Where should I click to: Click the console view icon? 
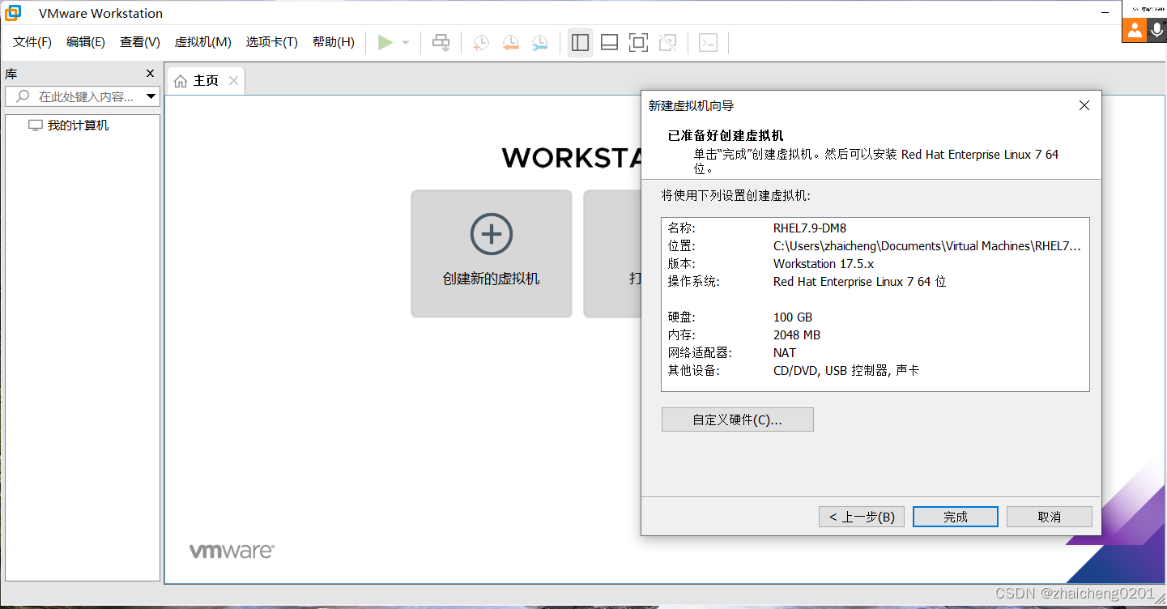click(x=708, y=43)
